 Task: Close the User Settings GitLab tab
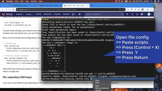[x=34, y=6]
